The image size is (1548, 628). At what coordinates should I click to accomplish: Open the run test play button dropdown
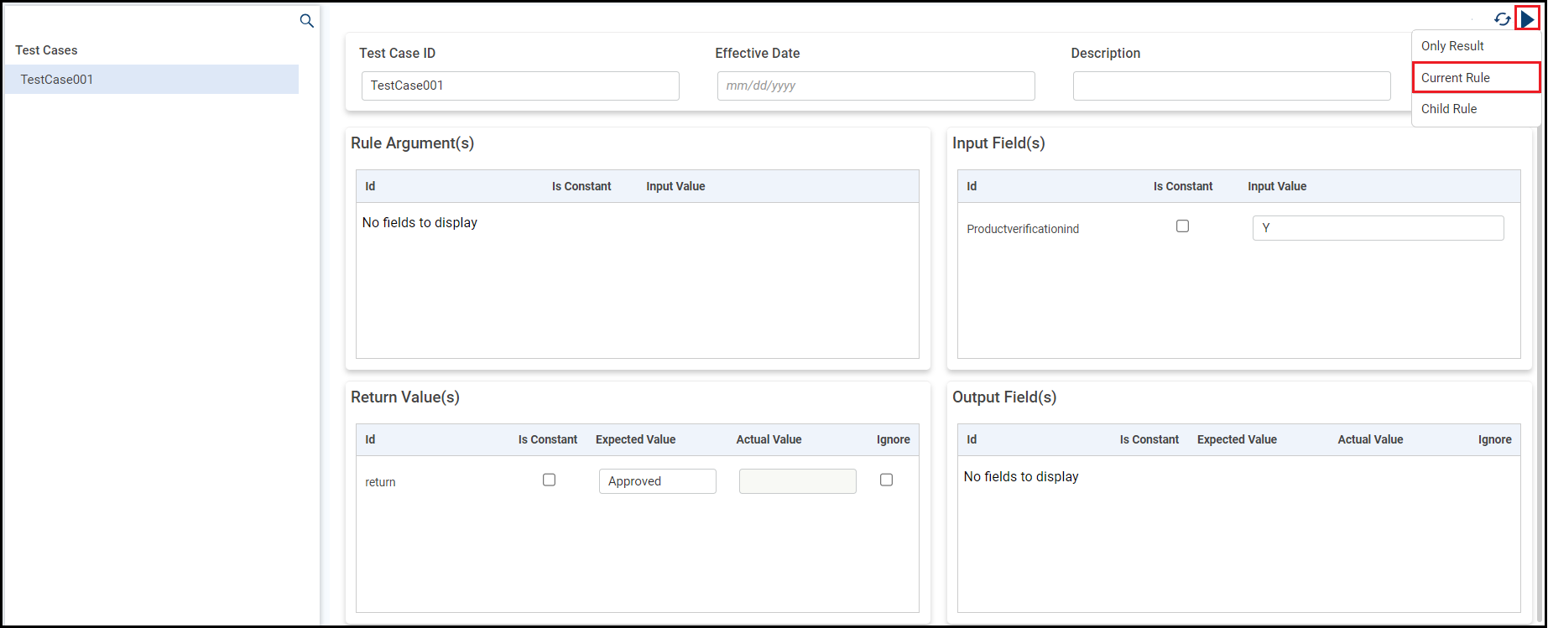[x=1527, y=18]
